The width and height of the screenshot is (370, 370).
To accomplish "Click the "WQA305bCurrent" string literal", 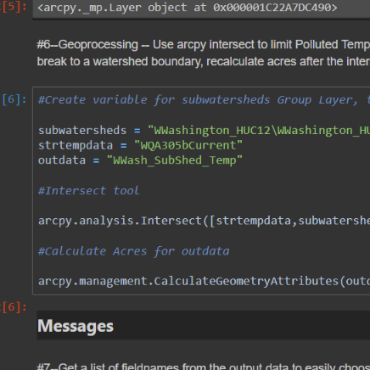I will (x=188, y=145).
